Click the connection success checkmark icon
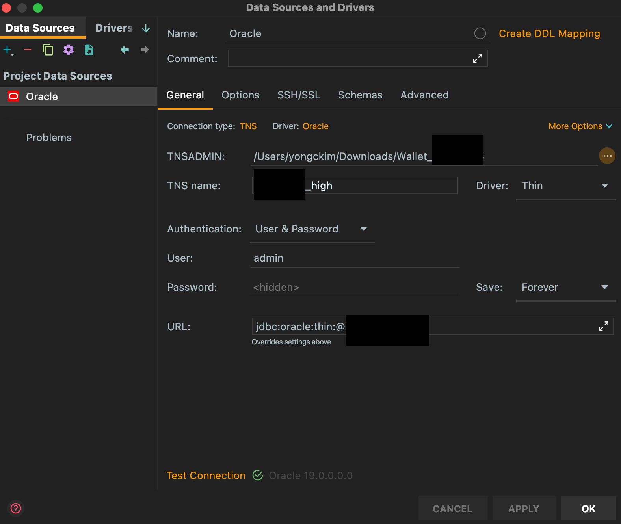The image size is (621, 524). [x=258, y=476]
